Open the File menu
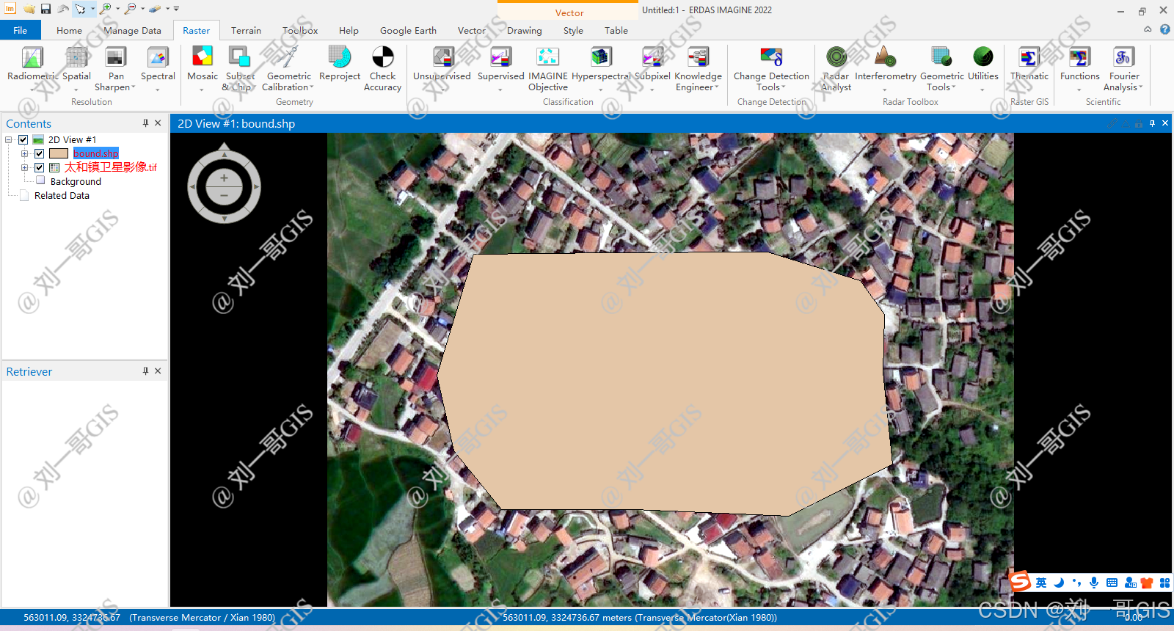 coord(20,30)
